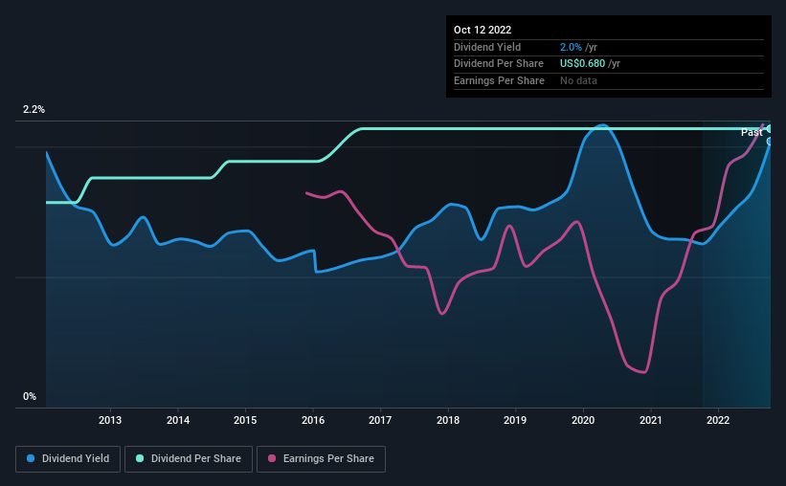786x486 pixels.
Task: Click the 2018 x-axis label
Action: (448, 420)
